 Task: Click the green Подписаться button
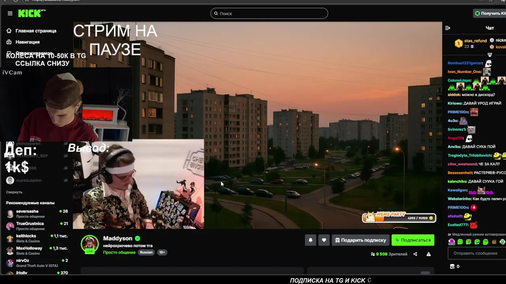[x=413, y=240]
